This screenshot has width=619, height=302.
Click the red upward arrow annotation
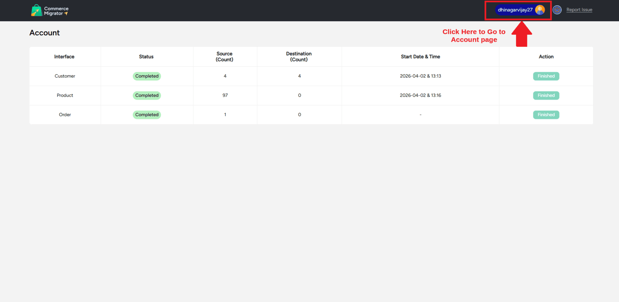pos(522,35)
